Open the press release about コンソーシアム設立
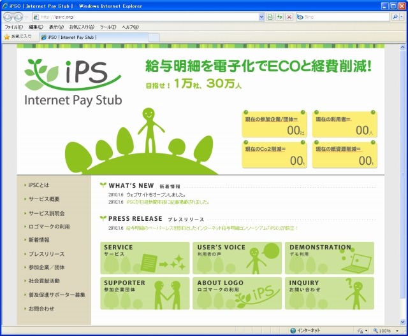408x336 pixels. [212, 228]
